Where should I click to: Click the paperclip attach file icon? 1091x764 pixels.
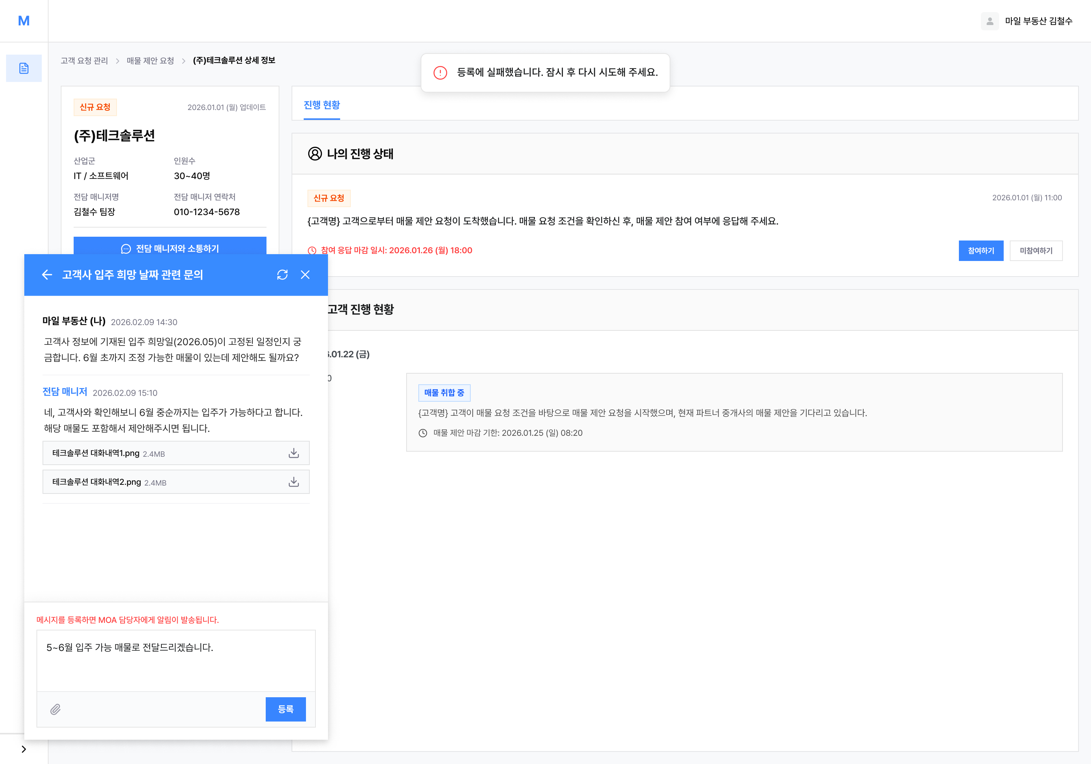[55, 709]
